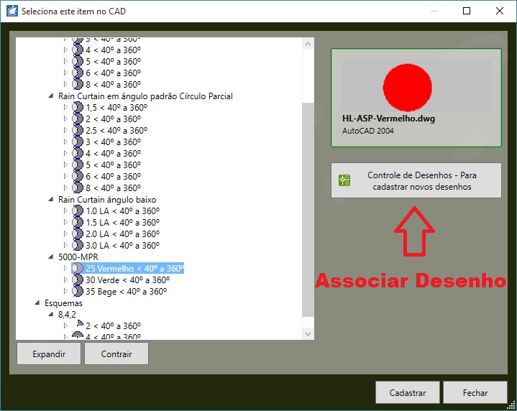Select the 2.0 LA < 40º a 360º item
Viewport: 517px width, 411px height.
pos(122,234)
